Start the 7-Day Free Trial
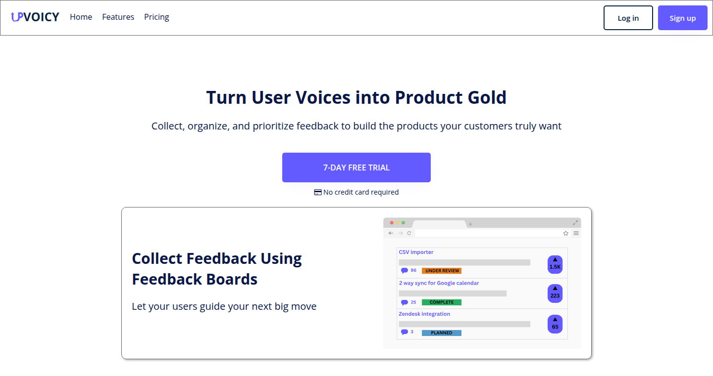This screenshot has width=713, height=376. click(356, 167)
